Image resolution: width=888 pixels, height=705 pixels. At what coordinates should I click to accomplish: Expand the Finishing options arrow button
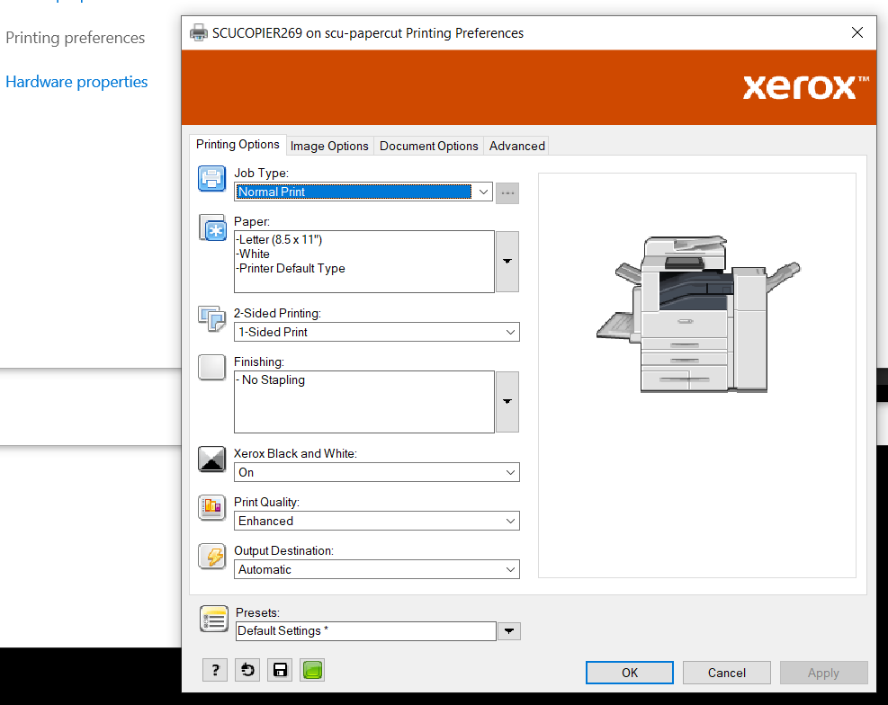(x=507, y=402)
